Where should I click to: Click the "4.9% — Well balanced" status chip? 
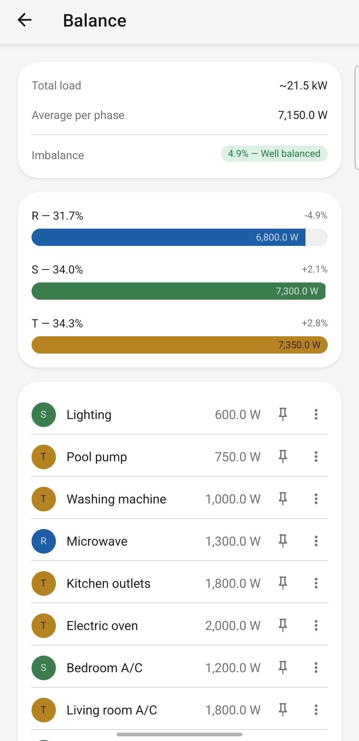(274, 154)
